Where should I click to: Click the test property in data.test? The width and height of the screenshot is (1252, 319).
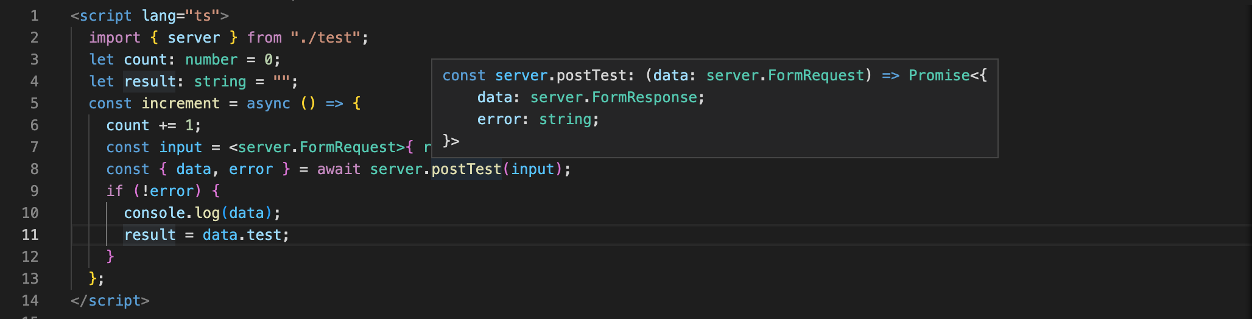(x=264, y=235)
